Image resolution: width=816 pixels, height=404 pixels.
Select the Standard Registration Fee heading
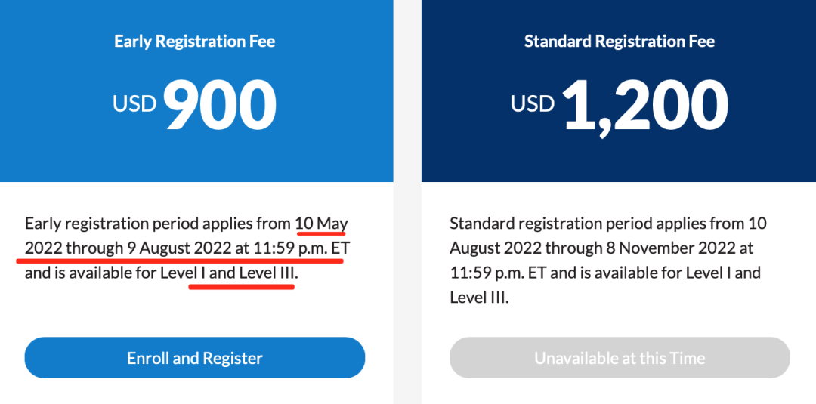620,42
